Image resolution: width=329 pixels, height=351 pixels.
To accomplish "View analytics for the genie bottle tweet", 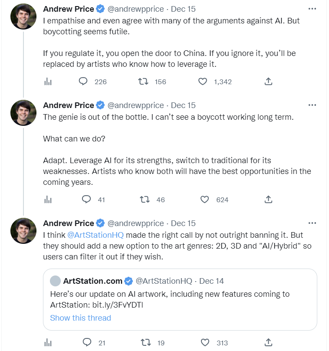I will (x=48, y=200).
